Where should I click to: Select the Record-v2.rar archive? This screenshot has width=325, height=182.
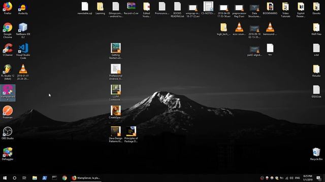point(131,8)
